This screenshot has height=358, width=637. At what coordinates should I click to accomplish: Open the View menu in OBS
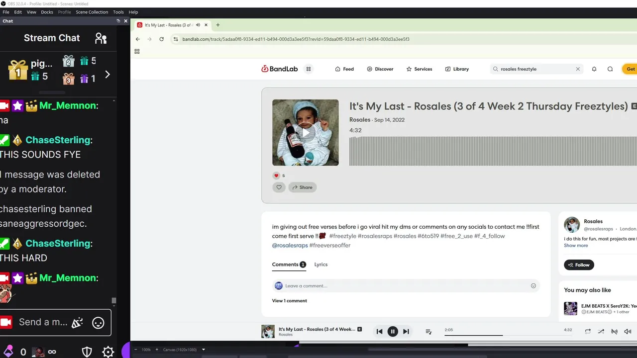point(31,12)
